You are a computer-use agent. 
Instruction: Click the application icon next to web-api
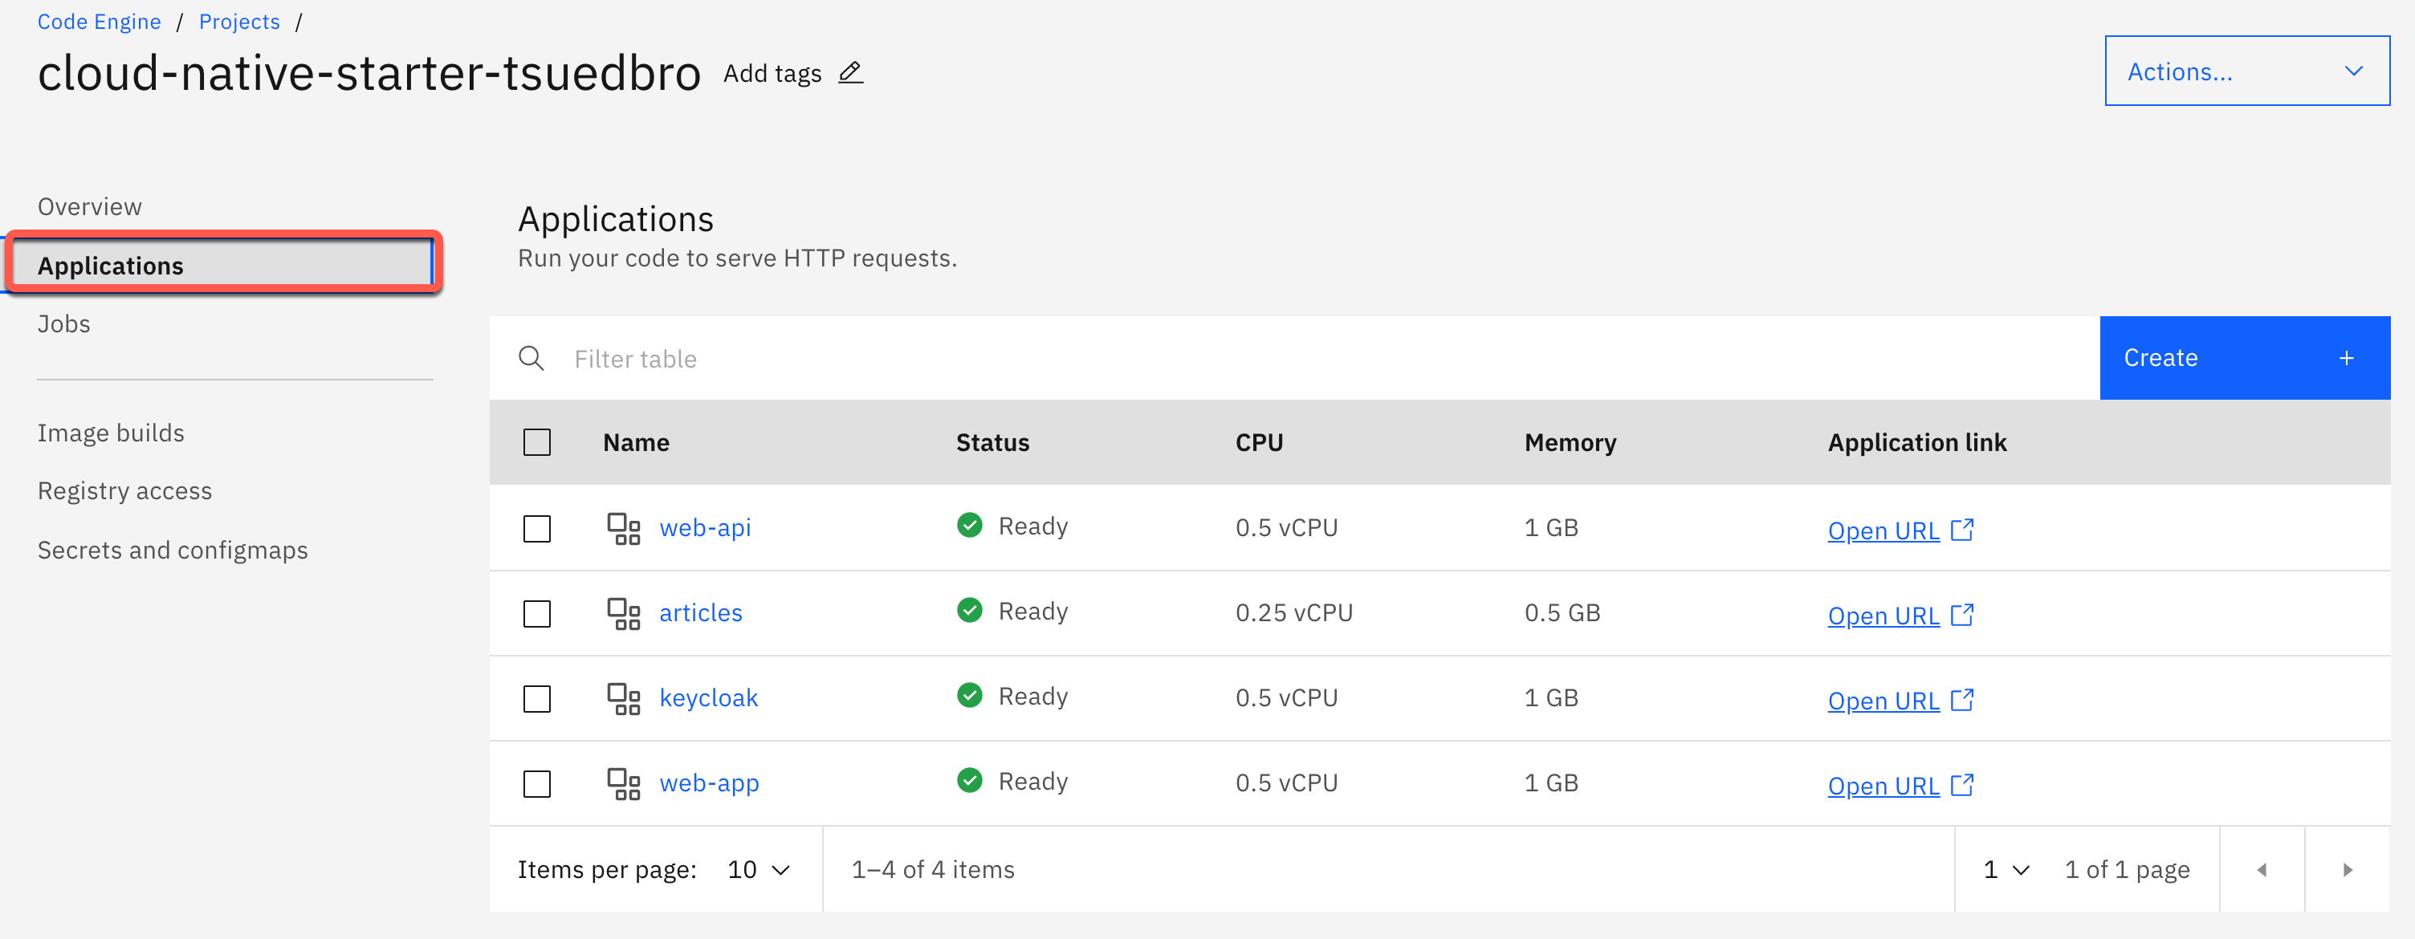[624, 529]
